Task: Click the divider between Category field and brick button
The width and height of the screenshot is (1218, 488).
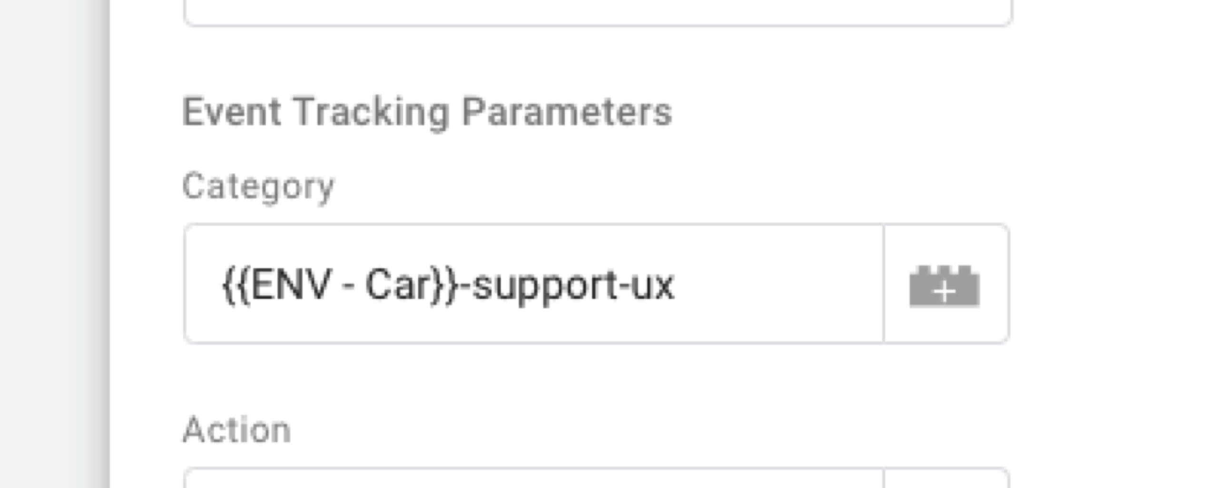Action: tap(884, 284)
